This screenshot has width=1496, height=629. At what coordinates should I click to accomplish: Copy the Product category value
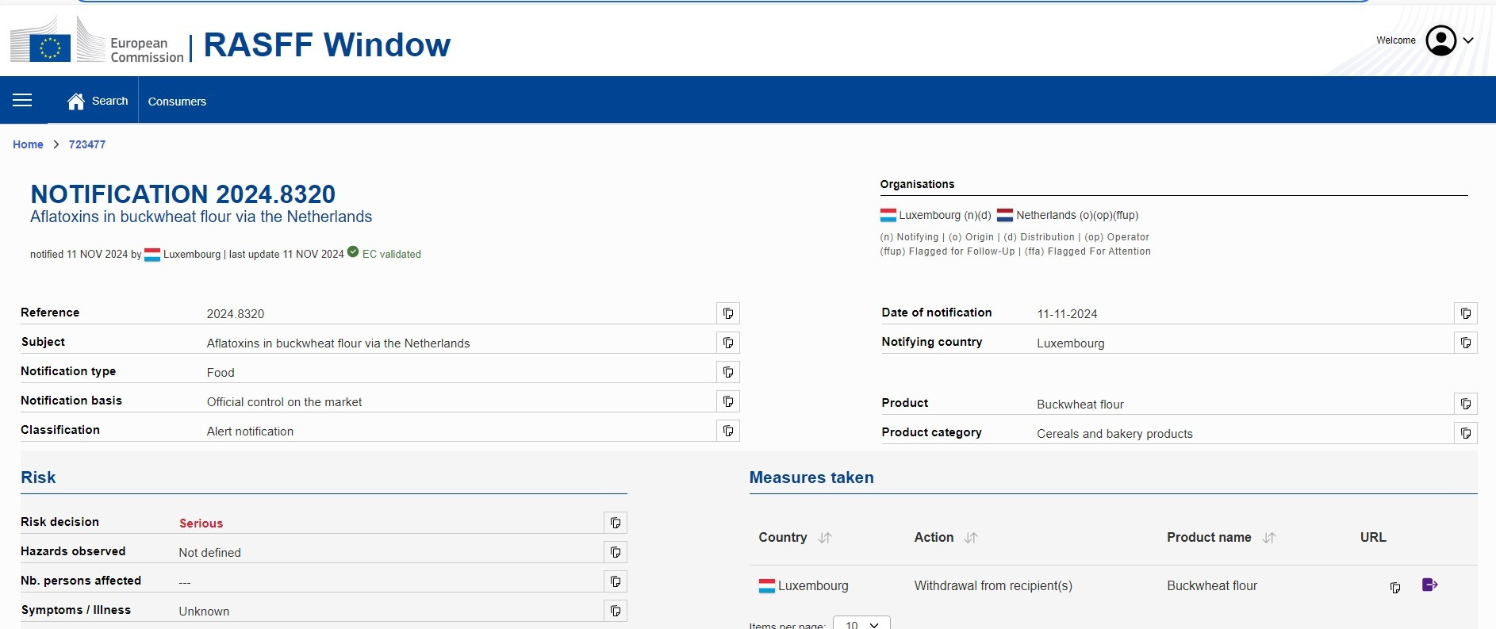coord(1465,433)
